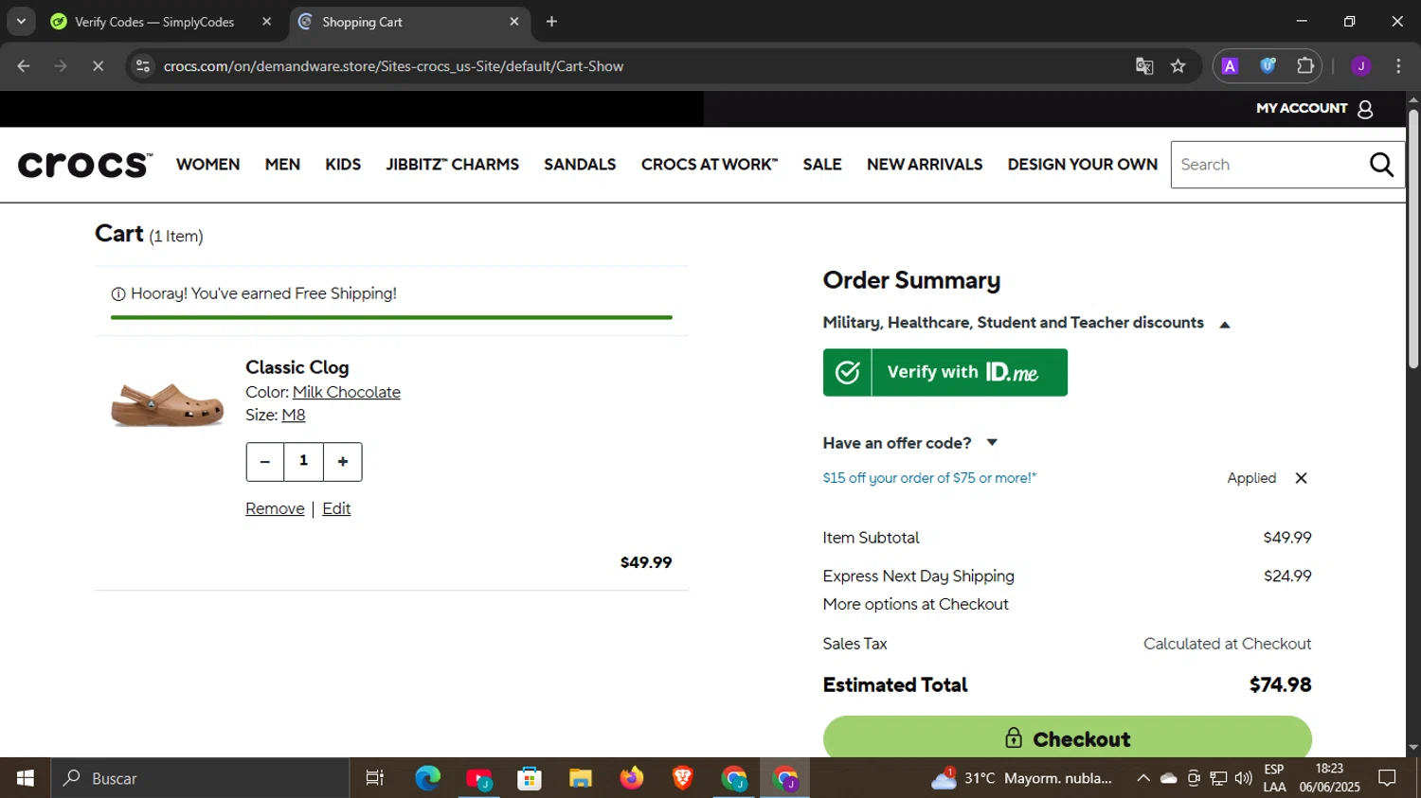The width and height of the screenshot is (1421, 798).
Task: Open the Windows notification center
Action: [x=1387, y=778]
